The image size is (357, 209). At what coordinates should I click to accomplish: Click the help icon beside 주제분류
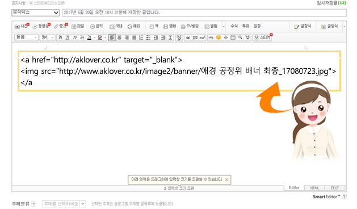[33, 204]
